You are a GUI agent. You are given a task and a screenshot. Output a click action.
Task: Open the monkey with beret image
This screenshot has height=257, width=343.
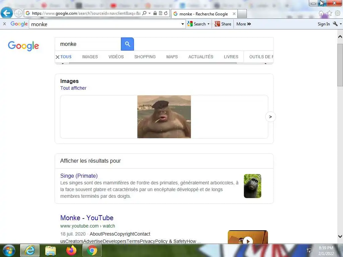coord(164,117)
